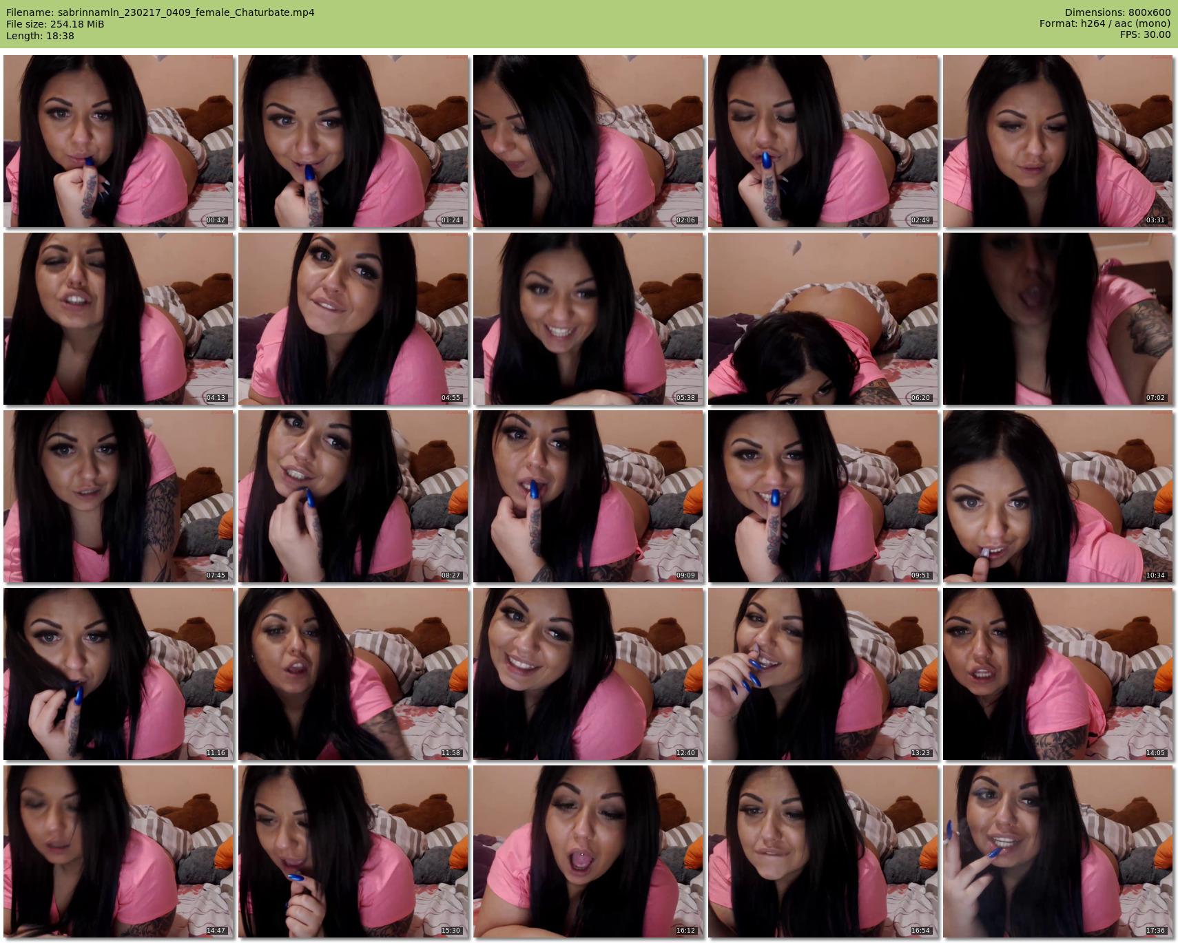
Task: Open the 06:20 frame
Action: click(823, 319)
